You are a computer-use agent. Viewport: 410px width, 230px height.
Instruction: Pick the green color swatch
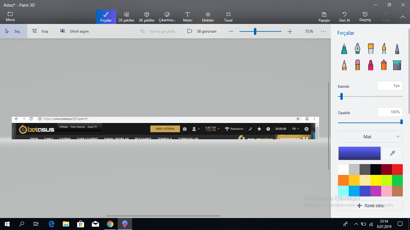[397, 180]
